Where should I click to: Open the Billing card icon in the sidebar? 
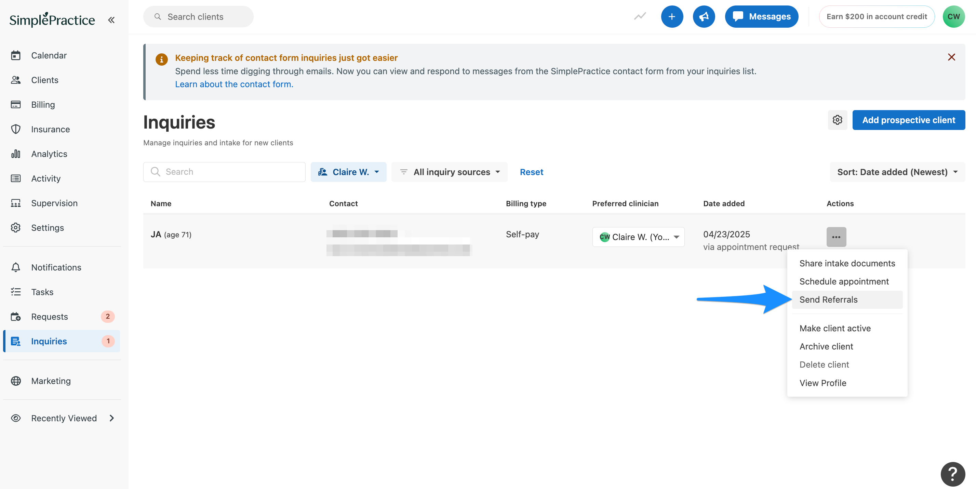click(15, 105)
